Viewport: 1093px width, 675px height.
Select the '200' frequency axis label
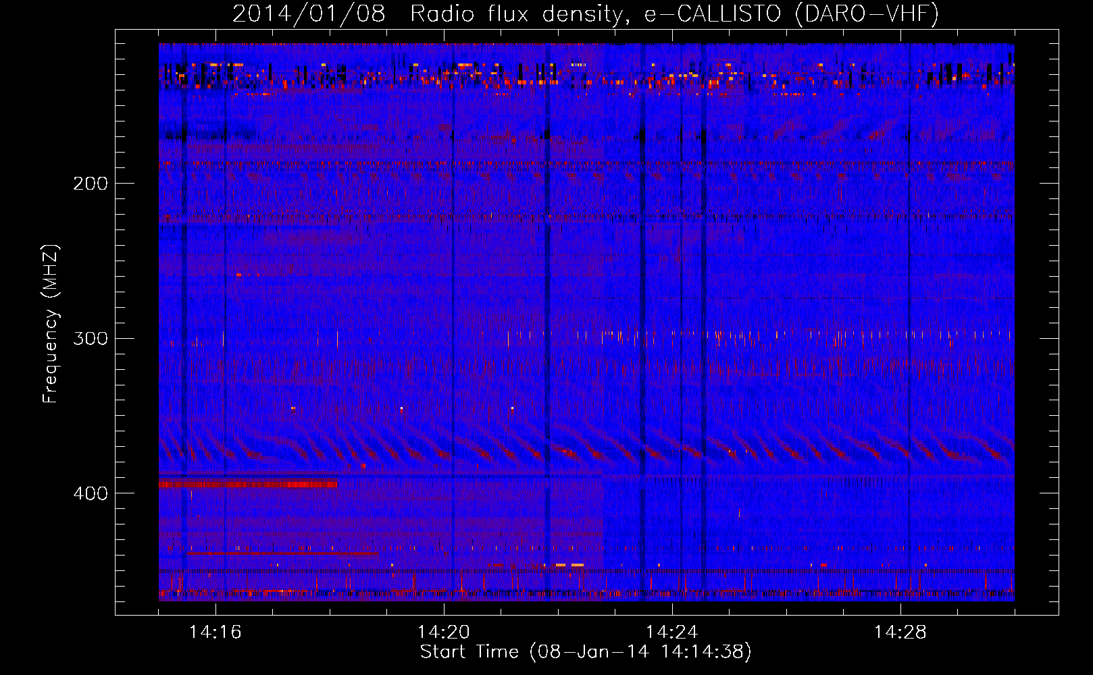[x=91, y=184]
